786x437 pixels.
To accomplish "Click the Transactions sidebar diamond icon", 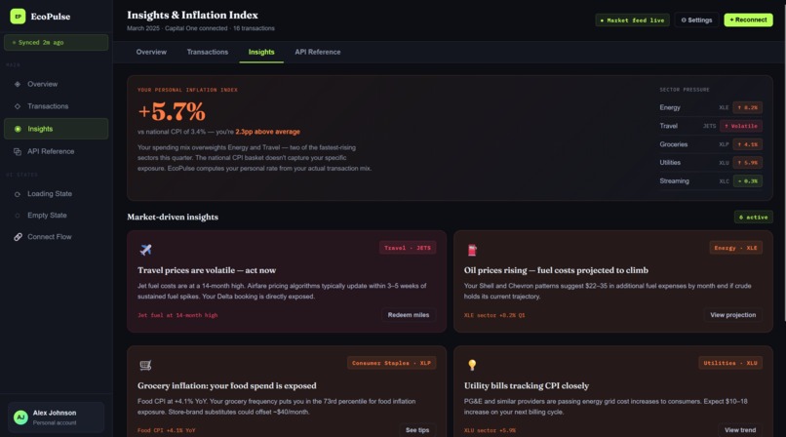I will pyautogui.click(x=18, y=106).
